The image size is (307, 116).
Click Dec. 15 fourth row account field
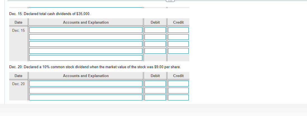click(86, 51)
